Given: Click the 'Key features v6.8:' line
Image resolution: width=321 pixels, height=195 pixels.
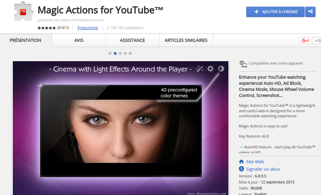Looking at the screenshot, I should tap(254, 136).
